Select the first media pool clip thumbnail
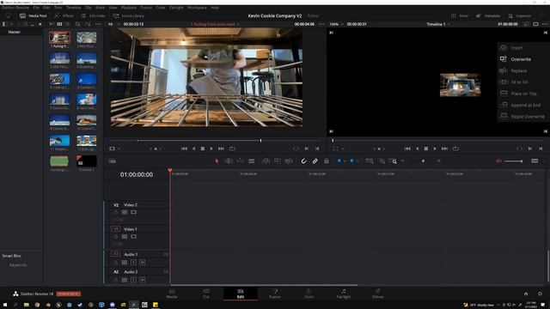 pyautogui.click(x=59, y=37)
